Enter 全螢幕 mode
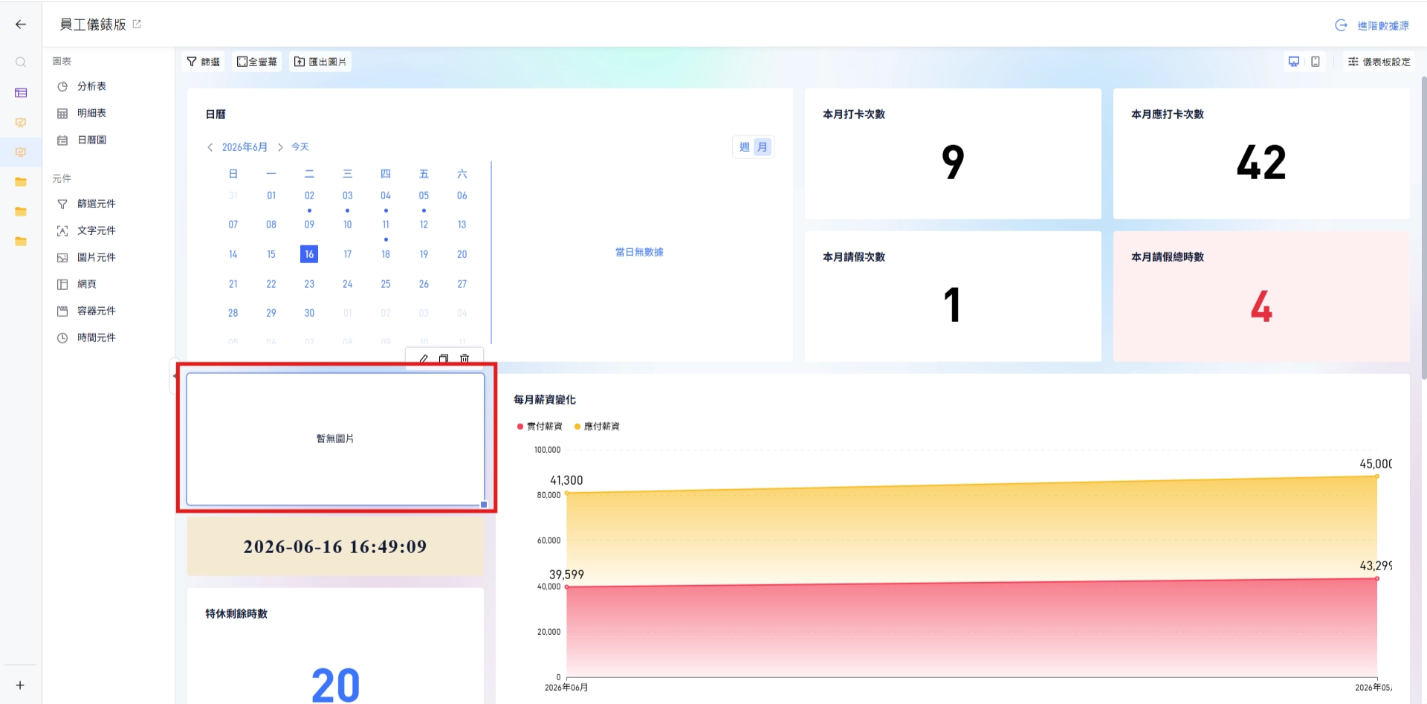 257,62
